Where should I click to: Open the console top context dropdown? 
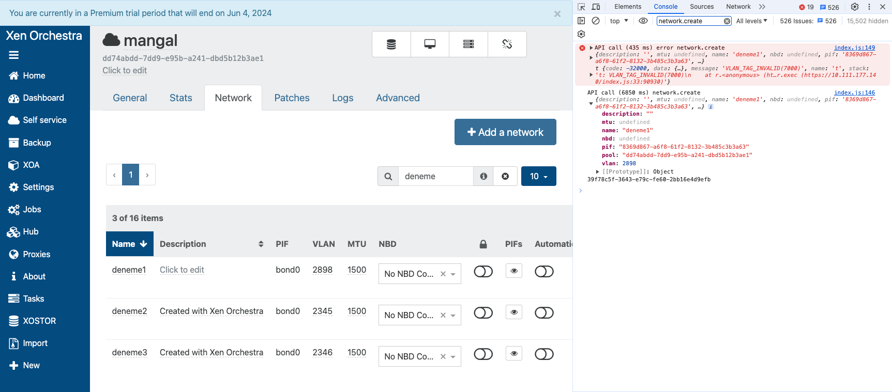click(x=619, y=21)
